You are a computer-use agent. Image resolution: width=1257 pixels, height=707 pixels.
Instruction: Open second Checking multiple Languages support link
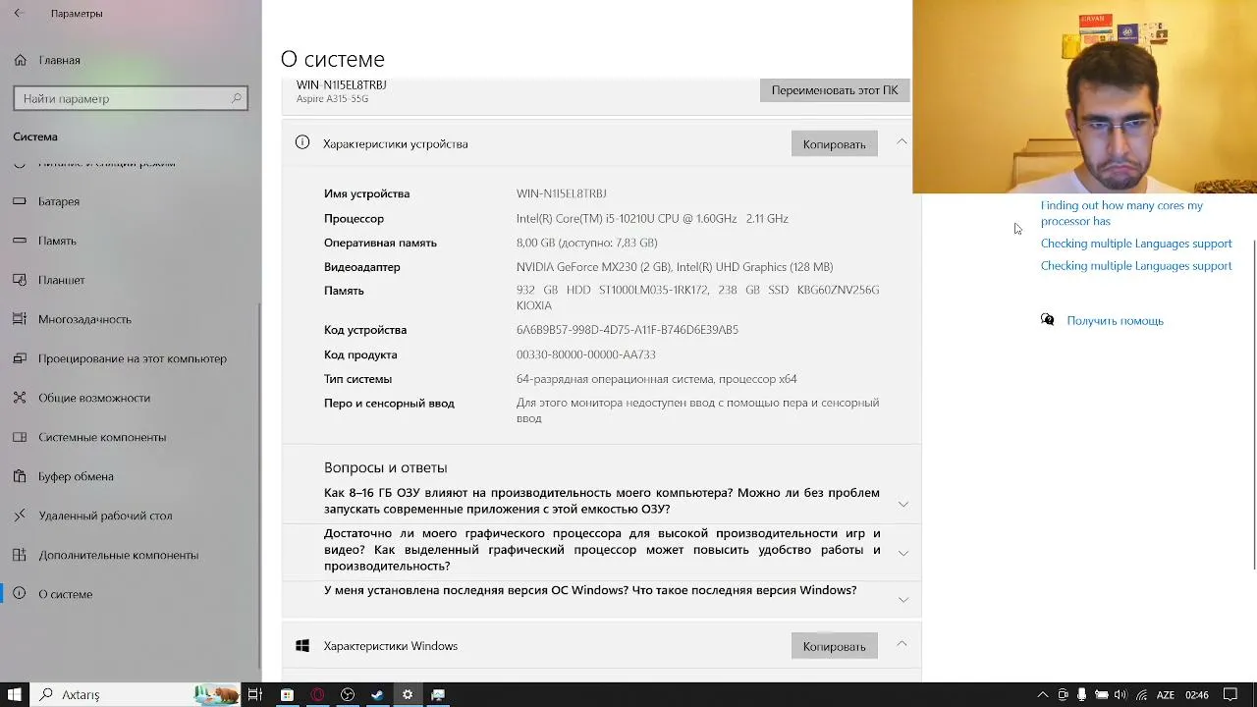[1136, 266]
